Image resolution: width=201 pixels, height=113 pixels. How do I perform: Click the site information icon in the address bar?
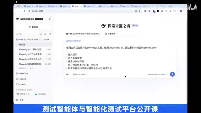tap(29, 11)
